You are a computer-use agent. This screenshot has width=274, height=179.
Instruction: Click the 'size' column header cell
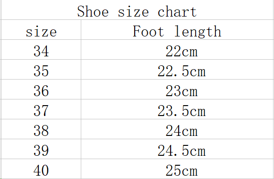coord(41,30)
